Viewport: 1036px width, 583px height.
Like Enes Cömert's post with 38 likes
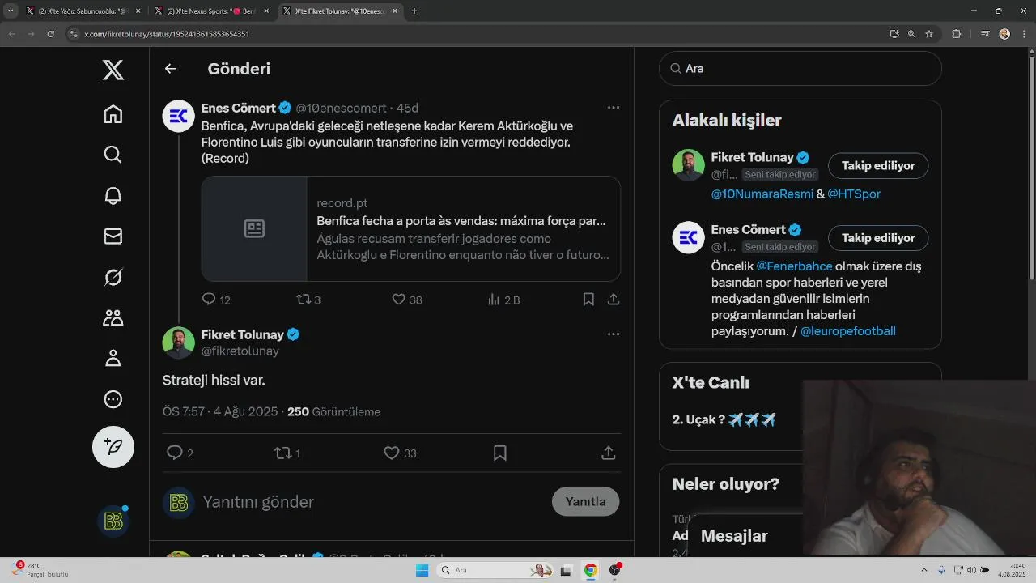click(x=407, y=300)
